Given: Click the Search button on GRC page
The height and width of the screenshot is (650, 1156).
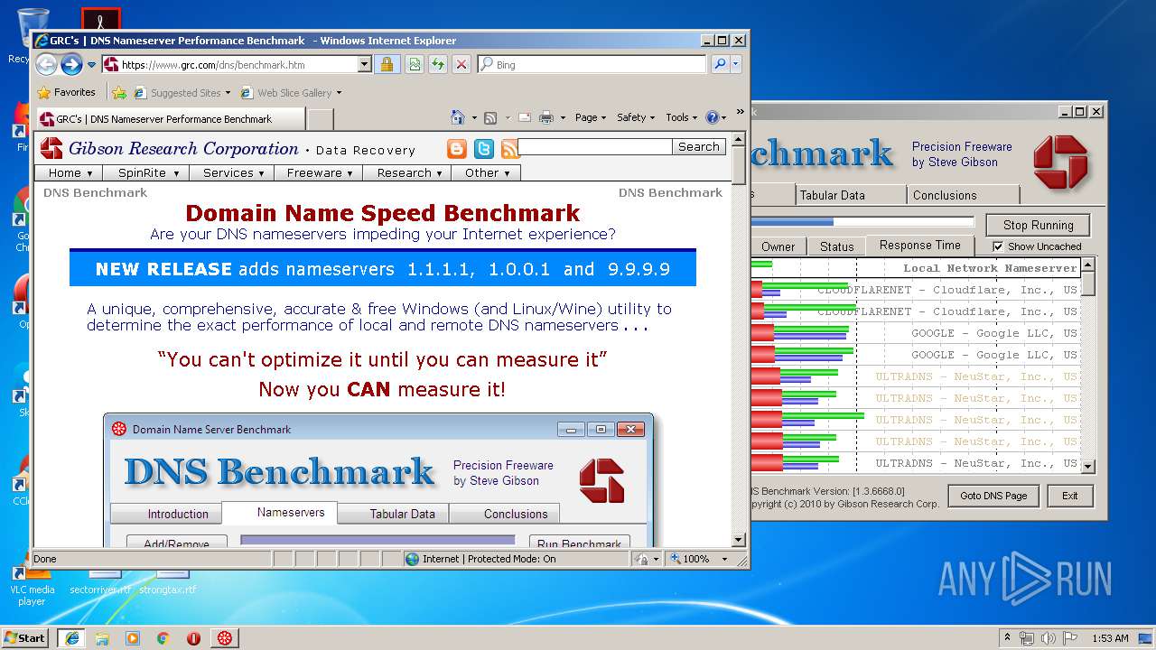Looking at the screenshot, I should coord(698,146).
